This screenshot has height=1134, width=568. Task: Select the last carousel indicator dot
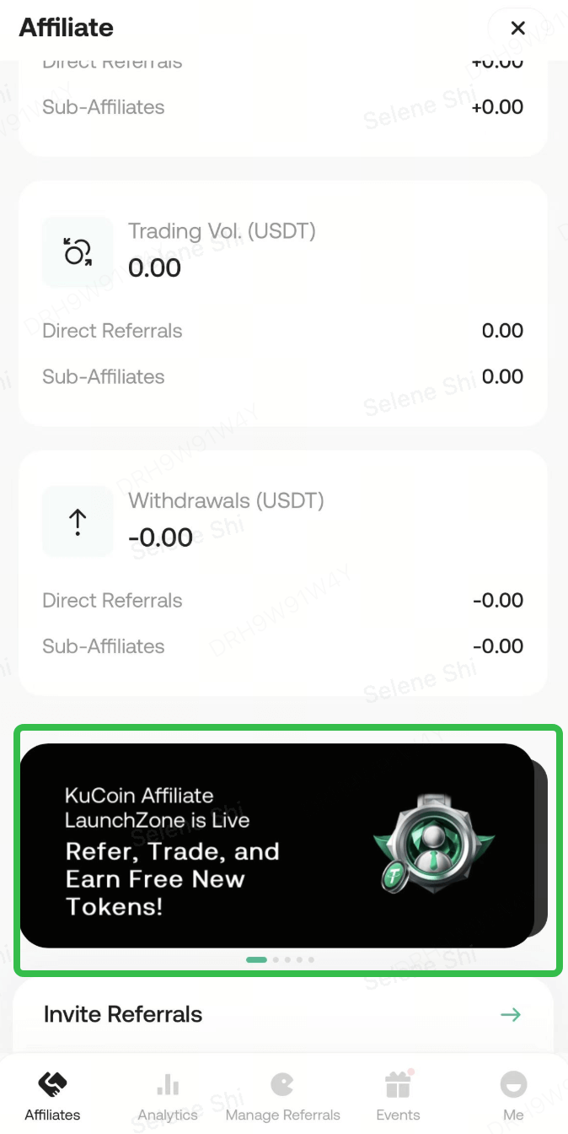pyautogui.click(x=311, y=959)
